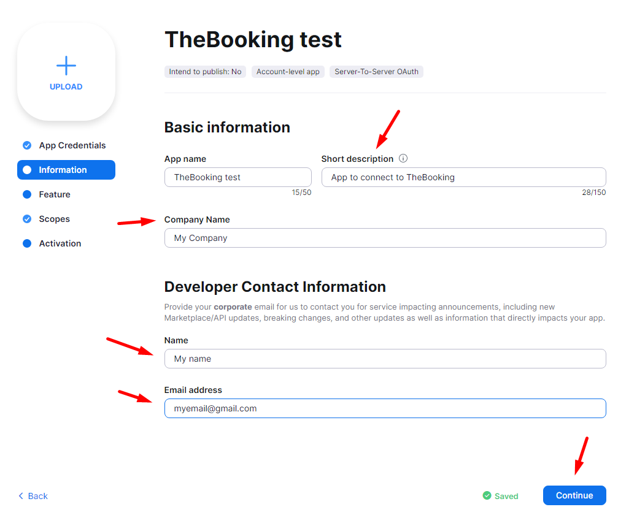Click the Scopes step checkmark icon
The height and width of the screenshot is (515, 637).
pos(27,219)
